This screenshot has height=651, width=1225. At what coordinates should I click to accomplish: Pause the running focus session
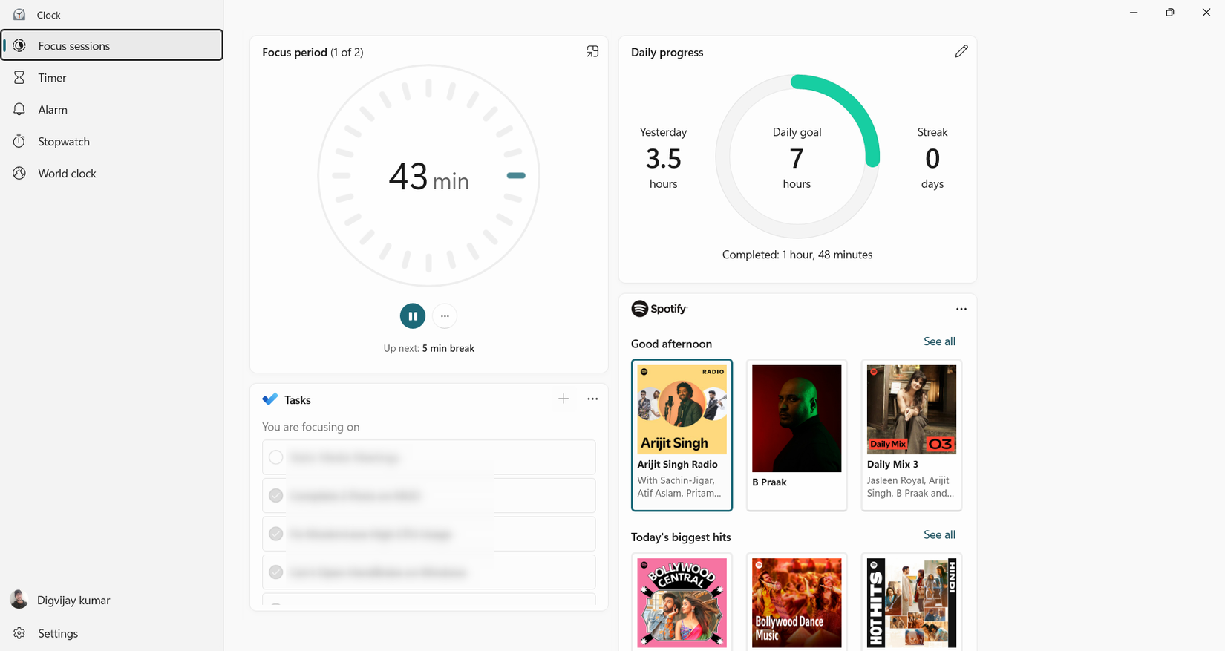pyautogui.click(x=413, y=316)
